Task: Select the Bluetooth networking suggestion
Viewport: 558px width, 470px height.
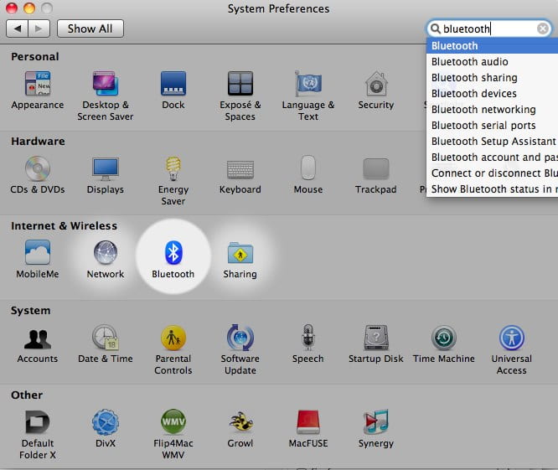Action: (492, 110)
